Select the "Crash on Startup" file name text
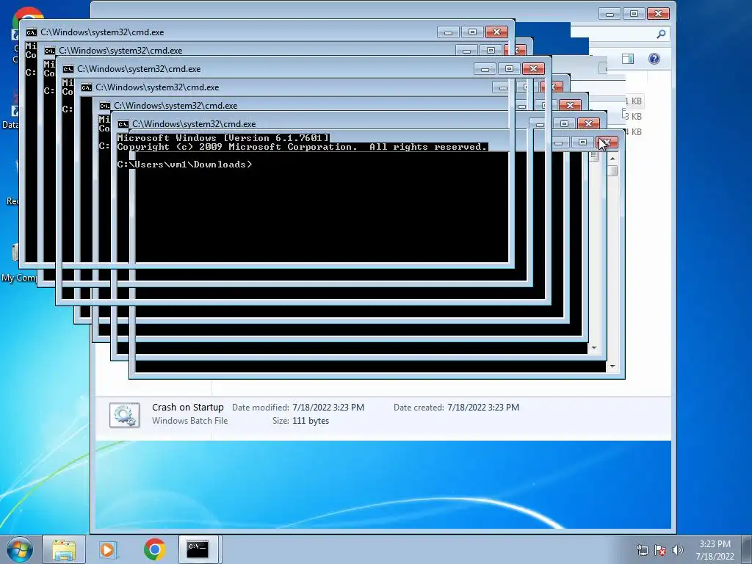 (187, 407)
